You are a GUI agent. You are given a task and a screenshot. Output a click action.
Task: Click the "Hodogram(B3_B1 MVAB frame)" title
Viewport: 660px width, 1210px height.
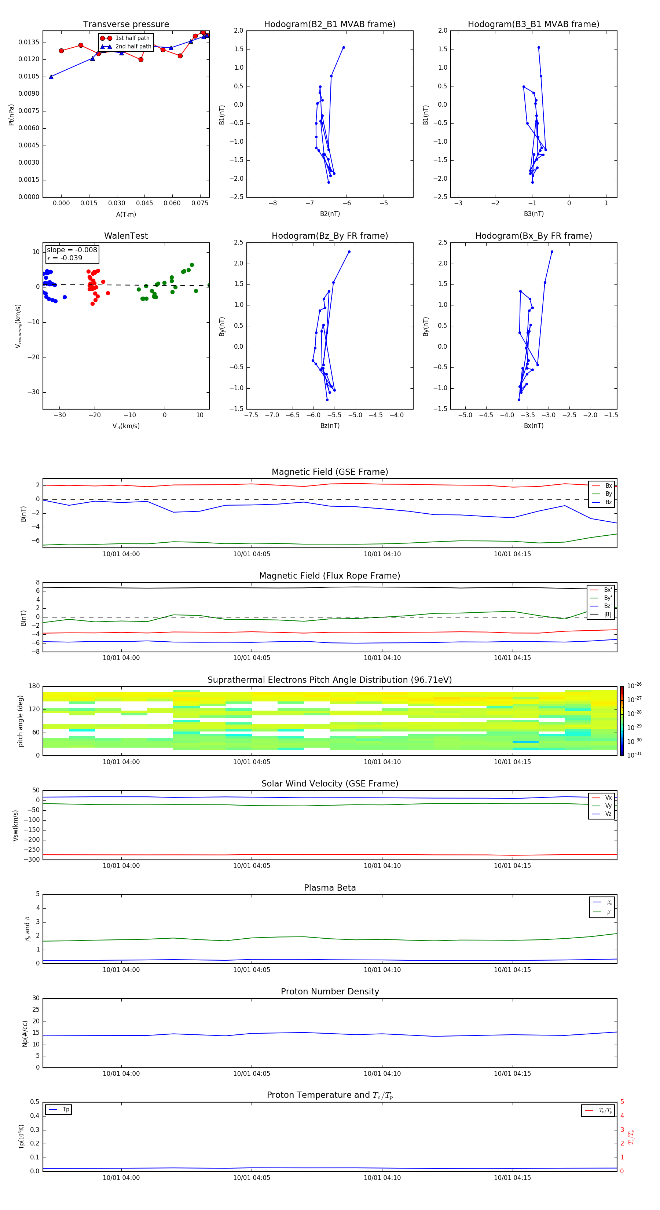coord(533,24)
